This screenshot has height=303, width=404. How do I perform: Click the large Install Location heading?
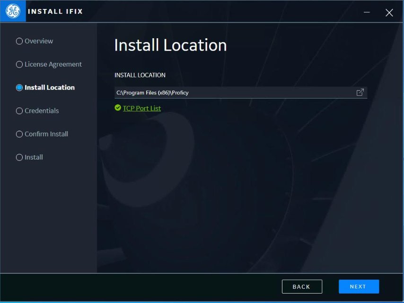[x=170, y=45]
